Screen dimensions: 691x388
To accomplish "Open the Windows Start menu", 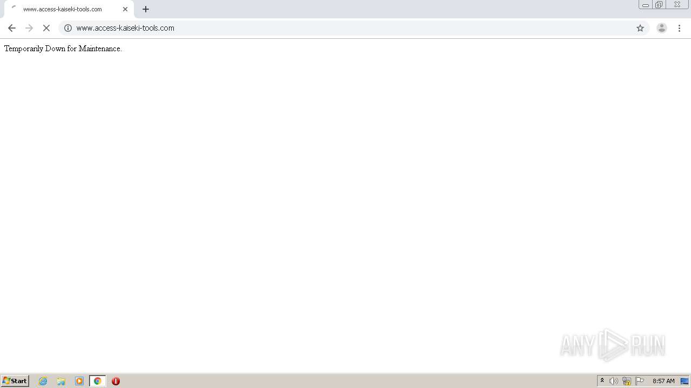I will point(15,381).
